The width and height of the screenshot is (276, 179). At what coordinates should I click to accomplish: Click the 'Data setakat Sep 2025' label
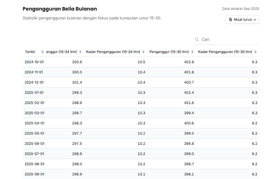(x=241, y=9)
